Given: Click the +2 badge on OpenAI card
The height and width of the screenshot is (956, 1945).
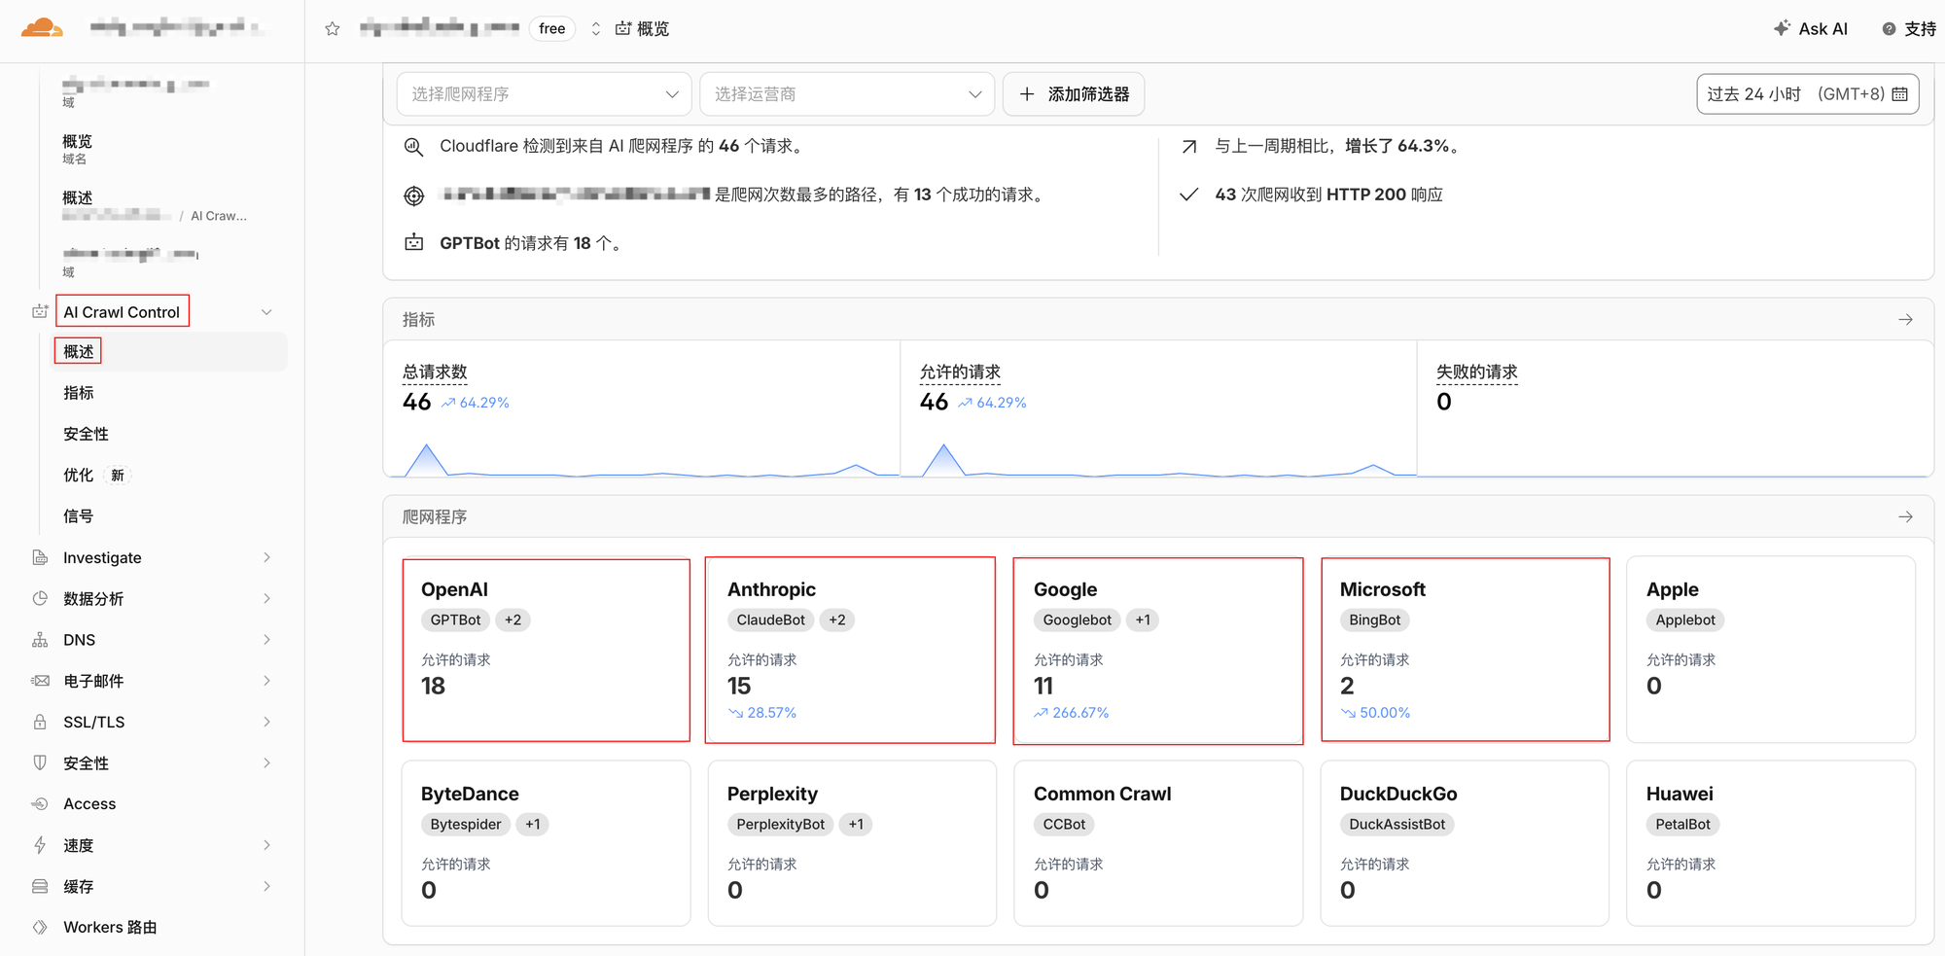Looking at the screenshot, I should 513,620.
